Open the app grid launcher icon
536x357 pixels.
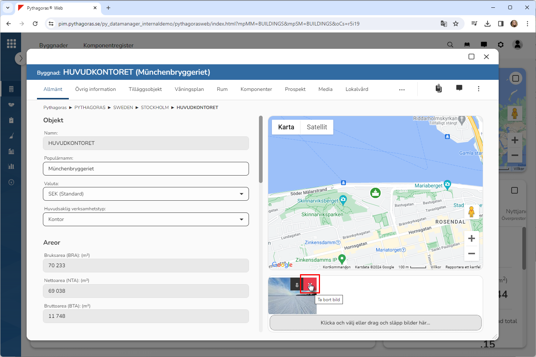coord(11,44)
